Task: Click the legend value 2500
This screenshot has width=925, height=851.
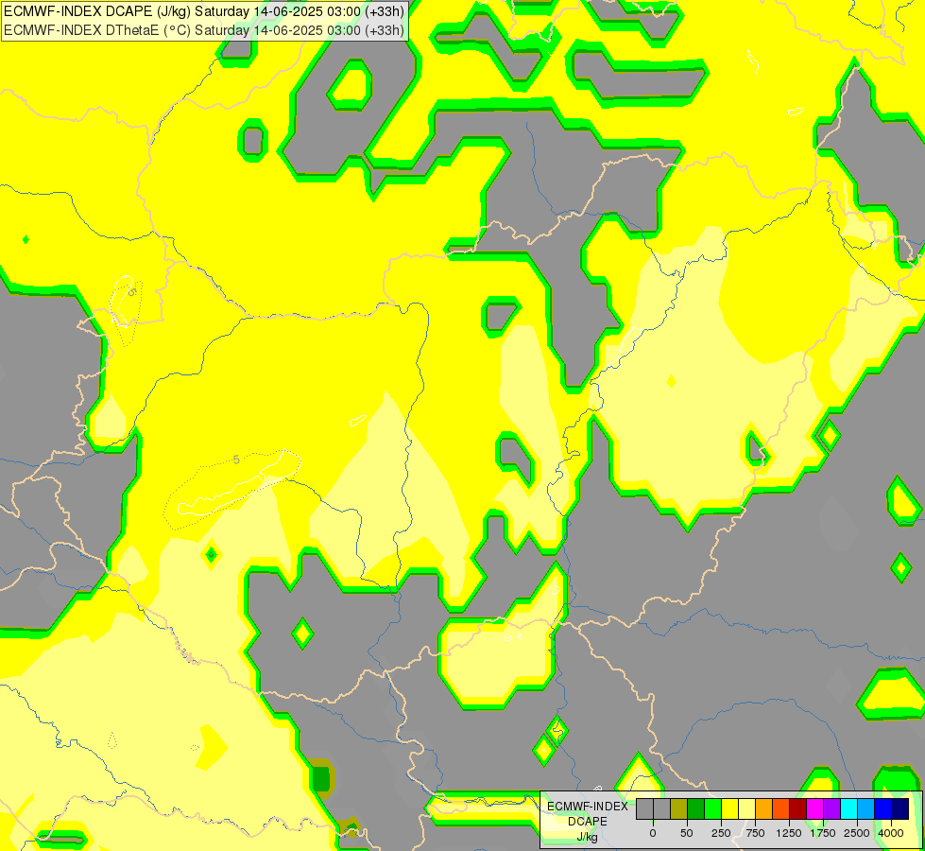Action: 857,833
